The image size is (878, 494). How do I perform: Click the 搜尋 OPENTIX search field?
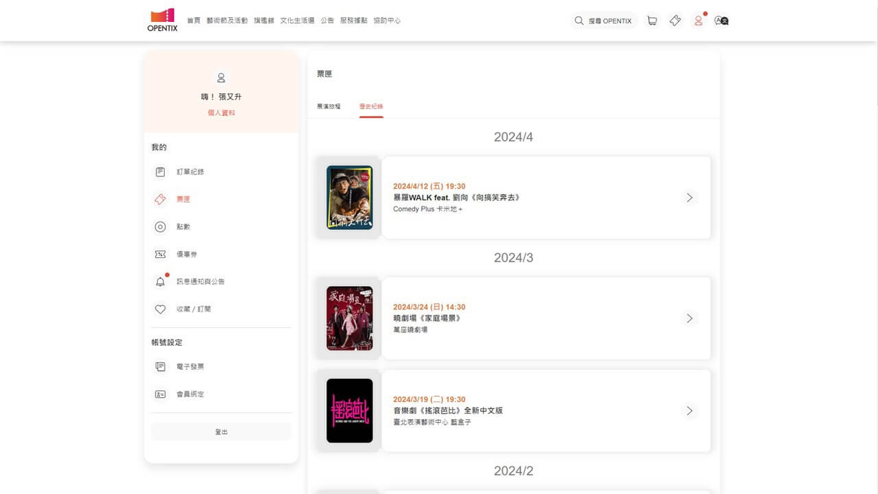pos(604,21)
